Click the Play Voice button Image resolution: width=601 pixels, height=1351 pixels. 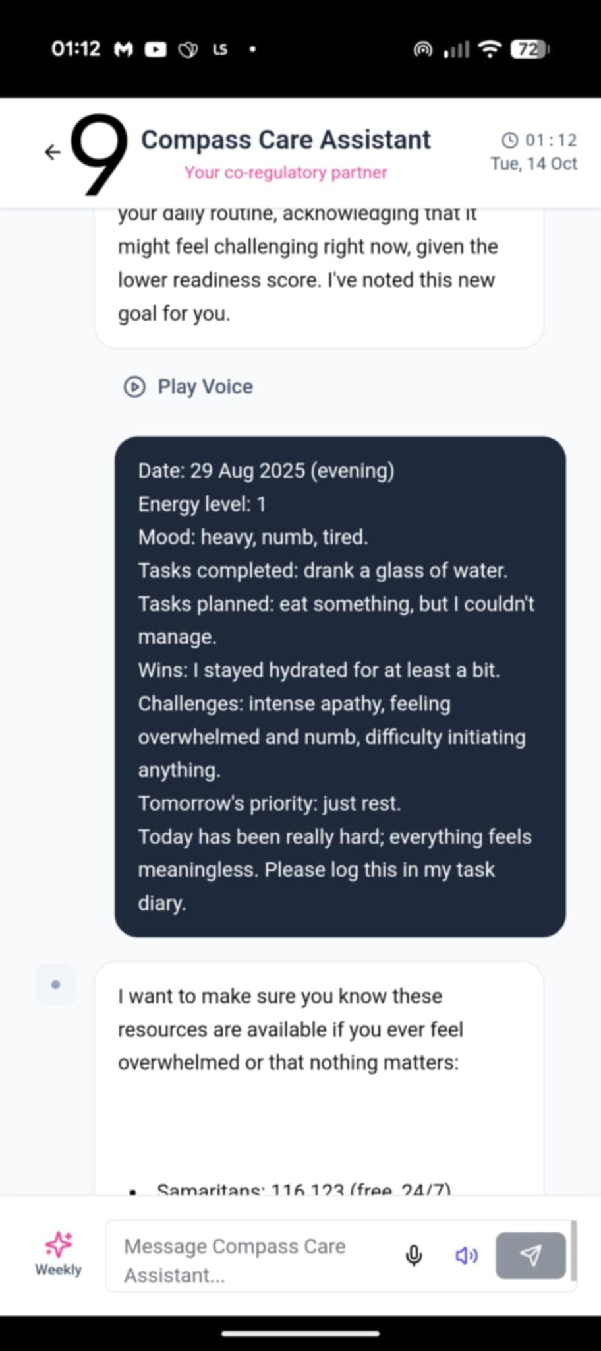pyautogui.click(x=188, y=387)
